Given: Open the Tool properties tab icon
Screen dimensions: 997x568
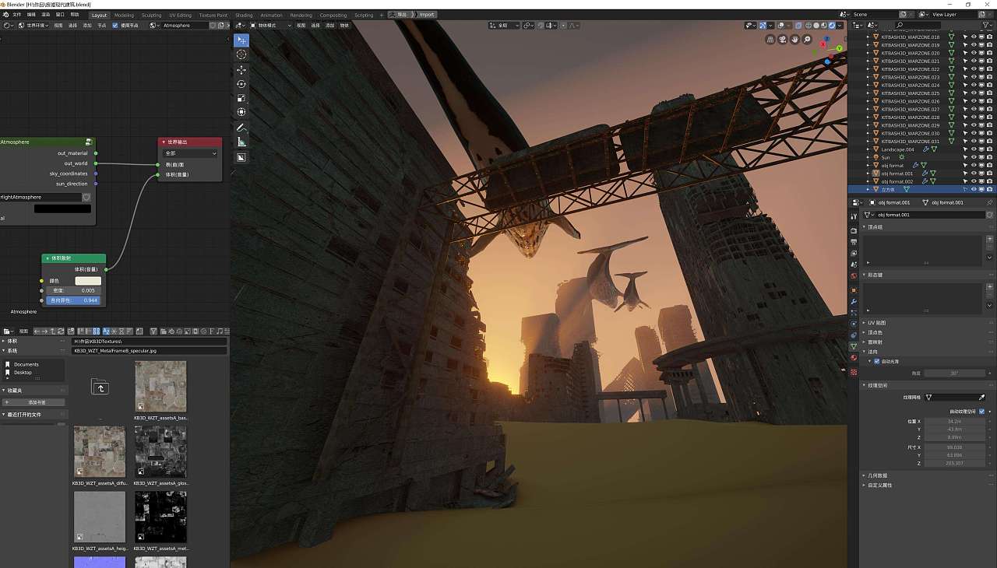Looking at the screenshot, I should pyautogui.click(x=854, y=216).
